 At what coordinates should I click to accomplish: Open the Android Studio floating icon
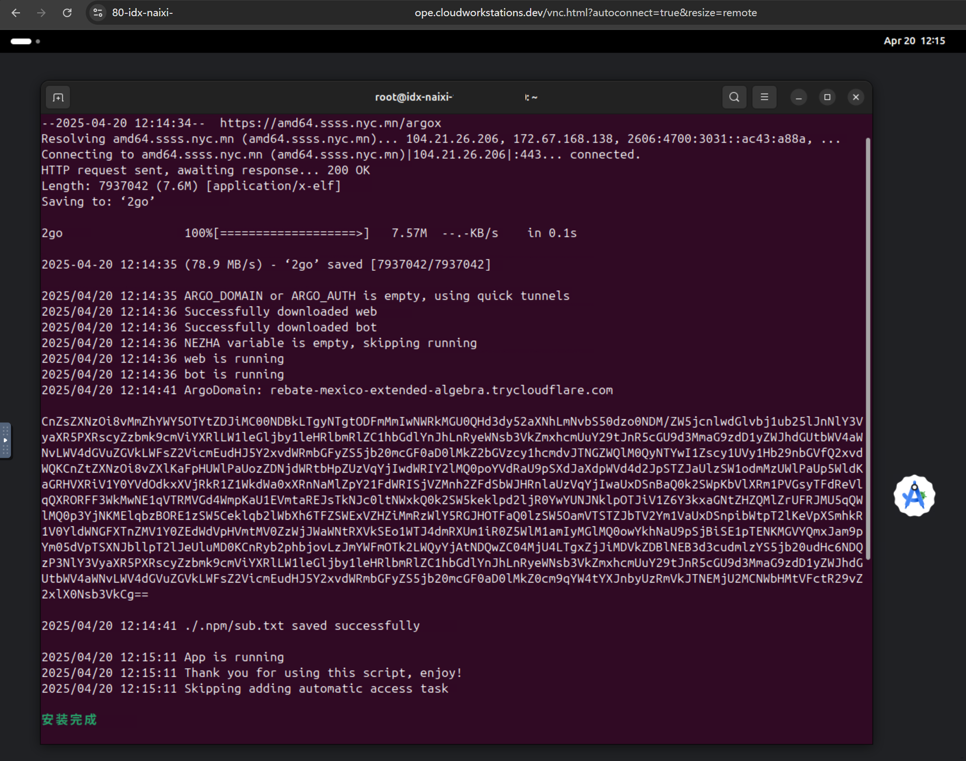tap(914, 496)
